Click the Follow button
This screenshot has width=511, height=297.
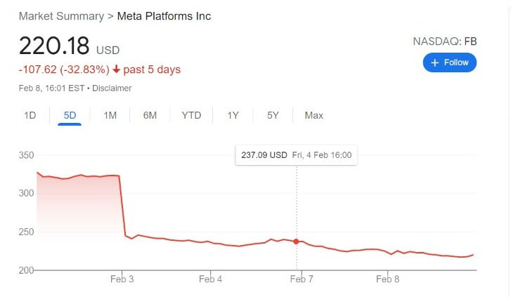[450, 62]
